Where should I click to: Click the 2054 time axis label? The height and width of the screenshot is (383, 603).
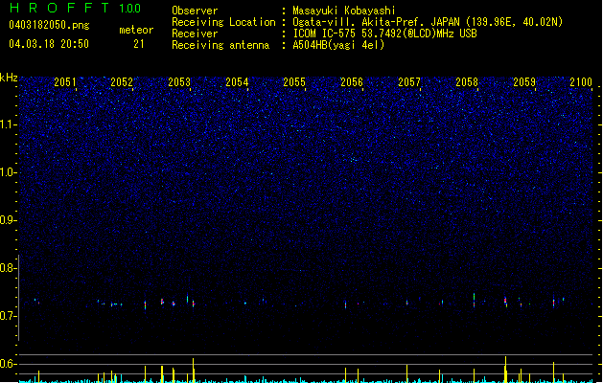click(x=237, y=82)
